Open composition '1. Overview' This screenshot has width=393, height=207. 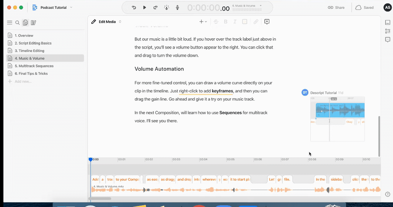(x=45, y=36)
